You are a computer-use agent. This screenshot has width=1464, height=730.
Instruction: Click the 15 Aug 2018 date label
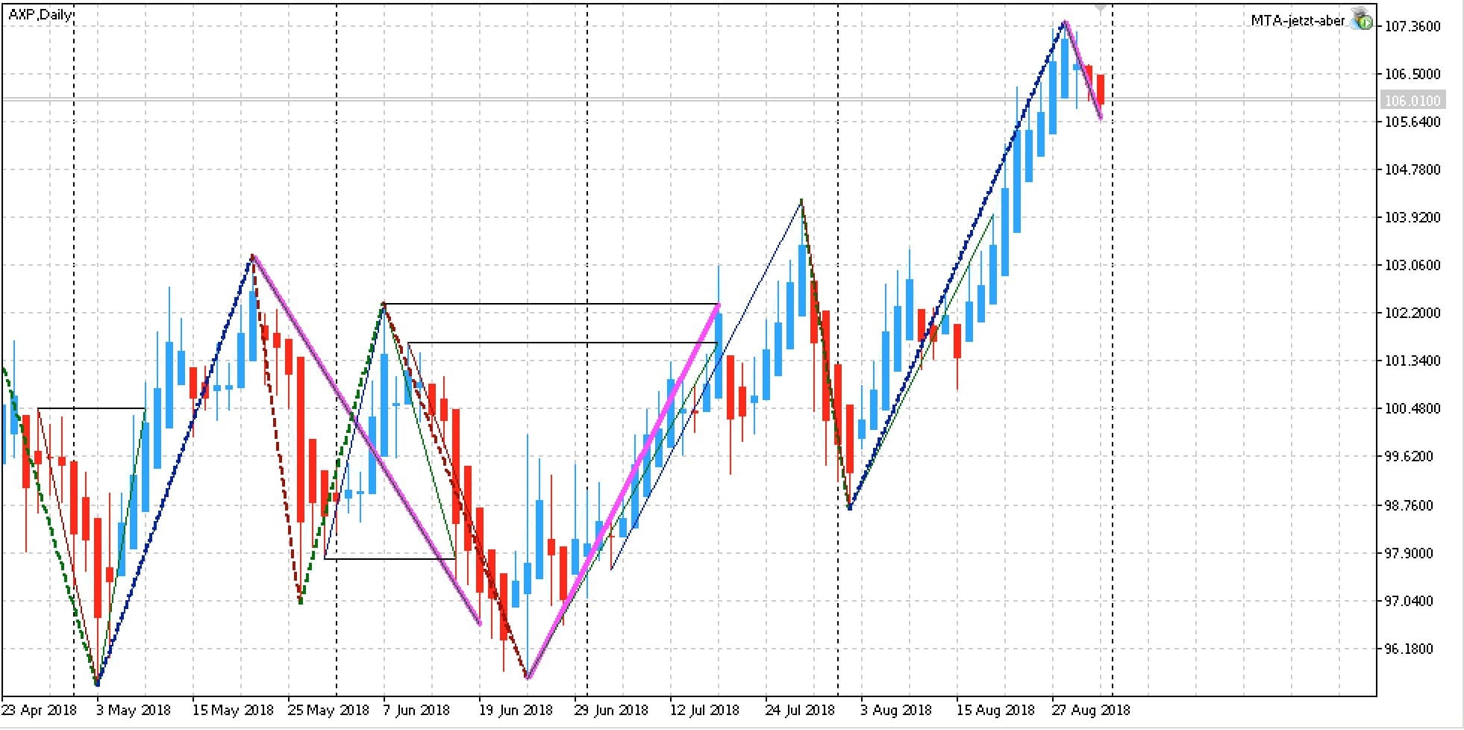coord(995,709)
